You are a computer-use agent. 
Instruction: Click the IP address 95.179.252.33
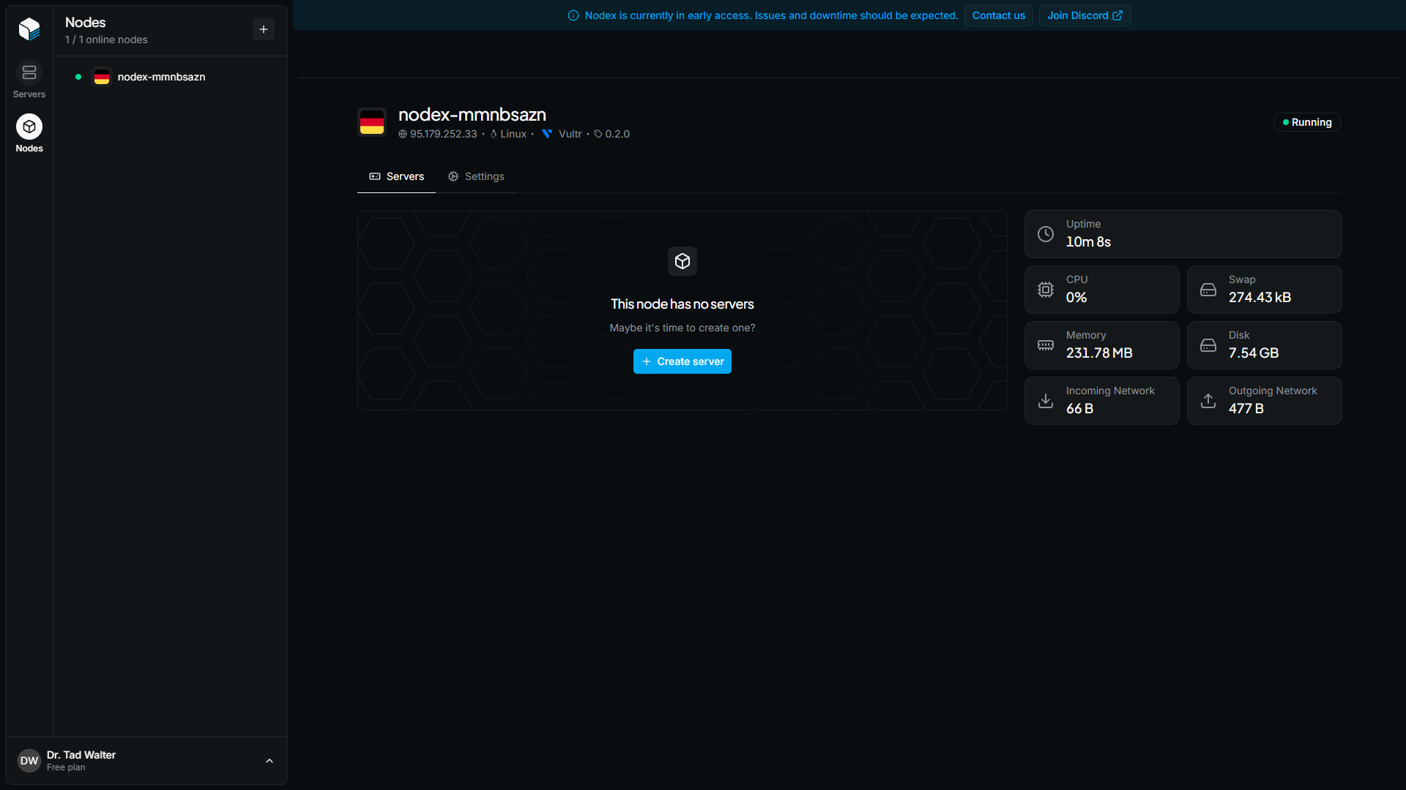click(443, 134)
